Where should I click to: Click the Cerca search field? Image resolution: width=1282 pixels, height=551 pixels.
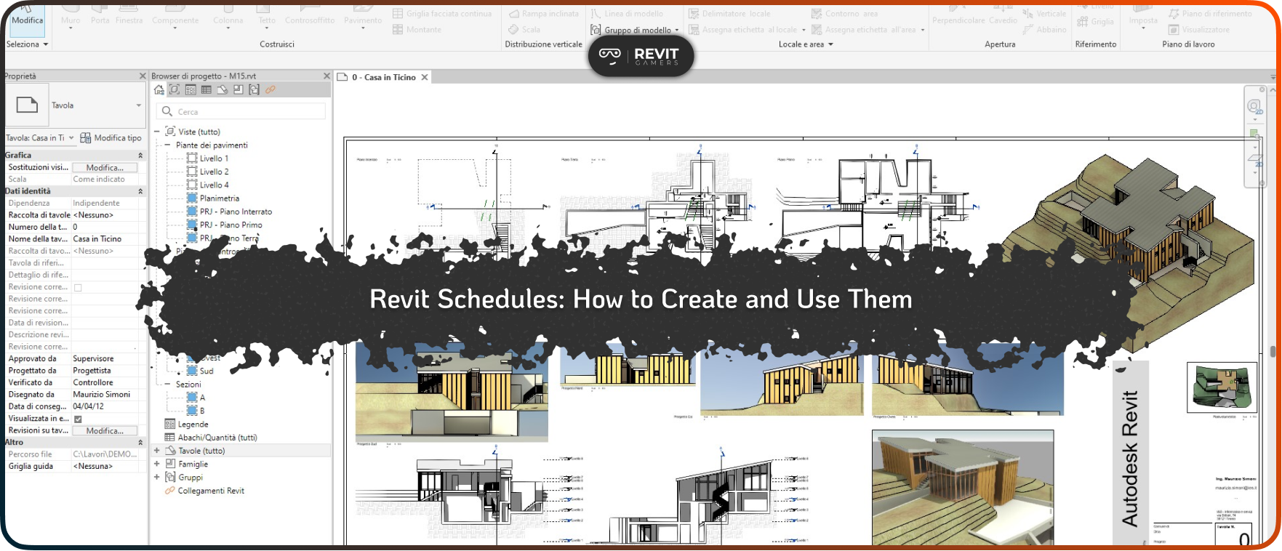click(241, 111)
